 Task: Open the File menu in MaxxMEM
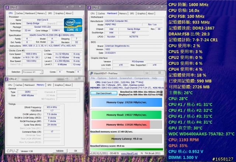click(x=93, y=78)
